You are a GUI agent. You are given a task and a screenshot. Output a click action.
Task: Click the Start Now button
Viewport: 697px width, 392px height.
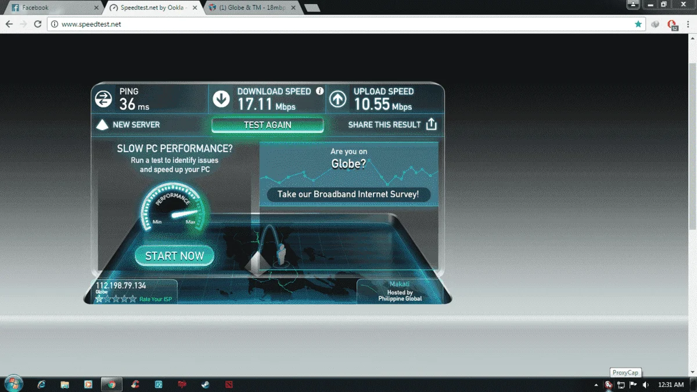point(174,256)
